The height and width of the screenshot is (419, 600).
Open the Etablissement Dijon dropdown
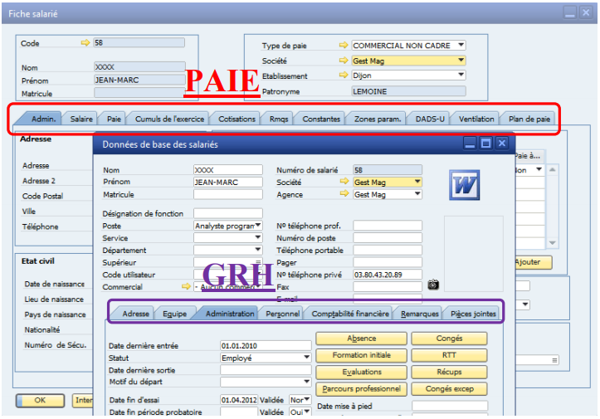coord(461,75)
